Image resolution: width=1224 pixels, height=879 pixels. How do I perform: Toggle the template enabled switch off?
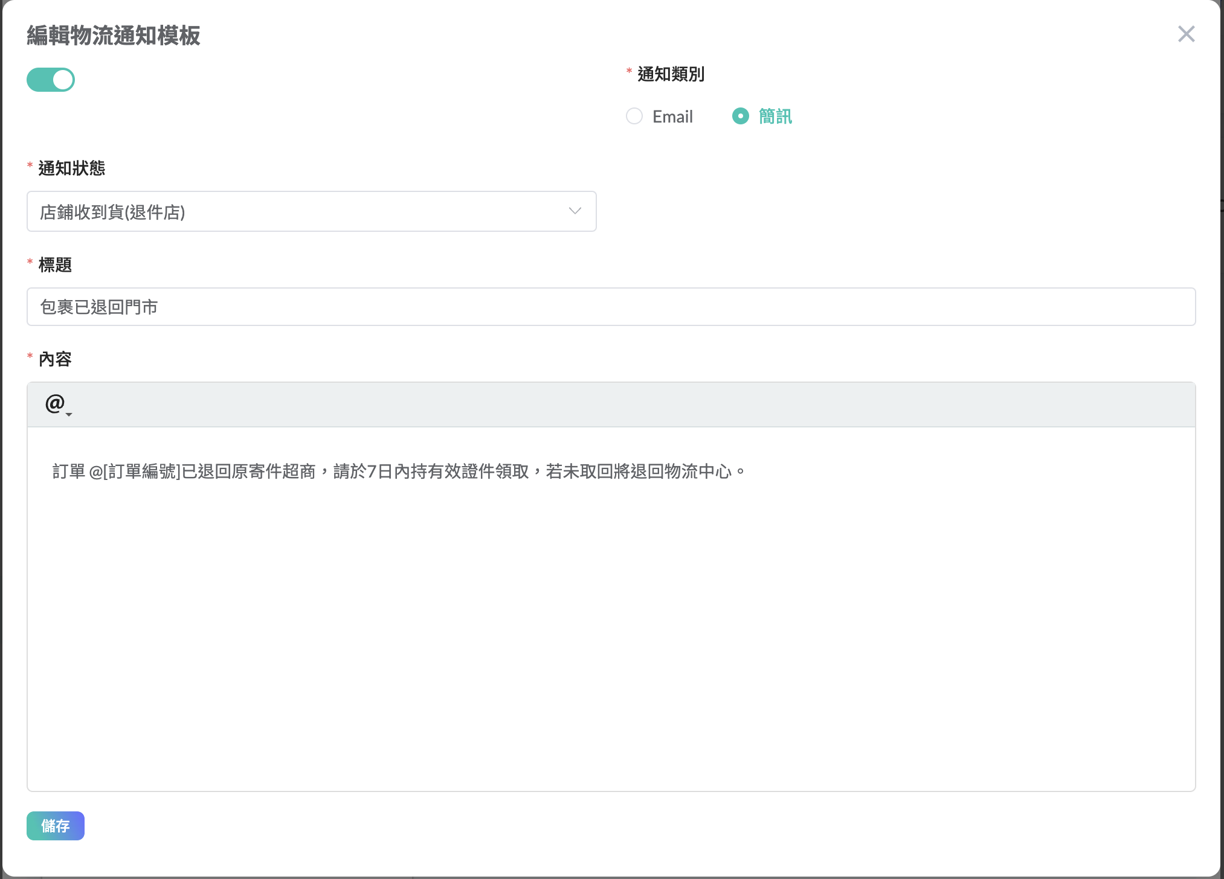(x=51, y=80)
